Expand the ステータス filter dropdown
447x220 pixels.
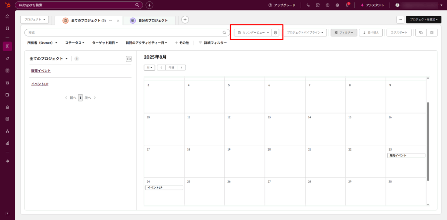click(x=75, y=43)
